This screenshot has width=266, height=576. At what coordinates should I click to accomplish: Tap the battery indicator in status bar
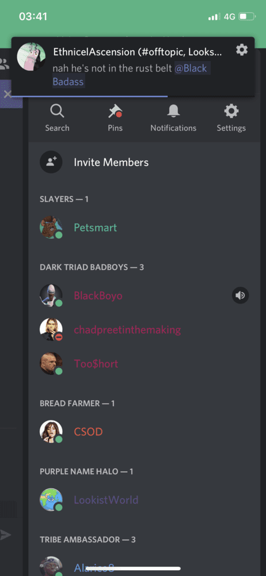point(247,17)
